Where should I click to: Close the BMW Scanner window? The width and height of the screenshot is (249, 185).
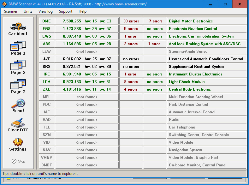[240, 4]
